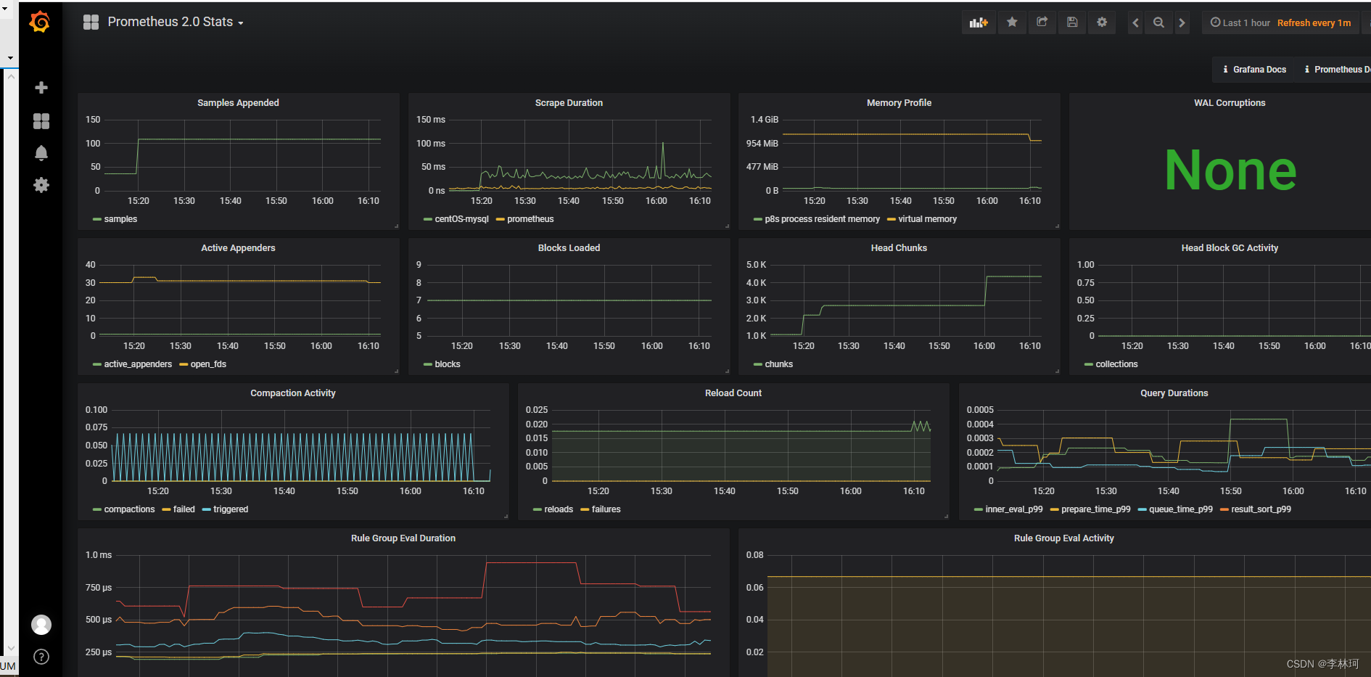Screen dimensions: 1371x677
Task: Share the dashboard using share icon
Action: point(1042,22)
